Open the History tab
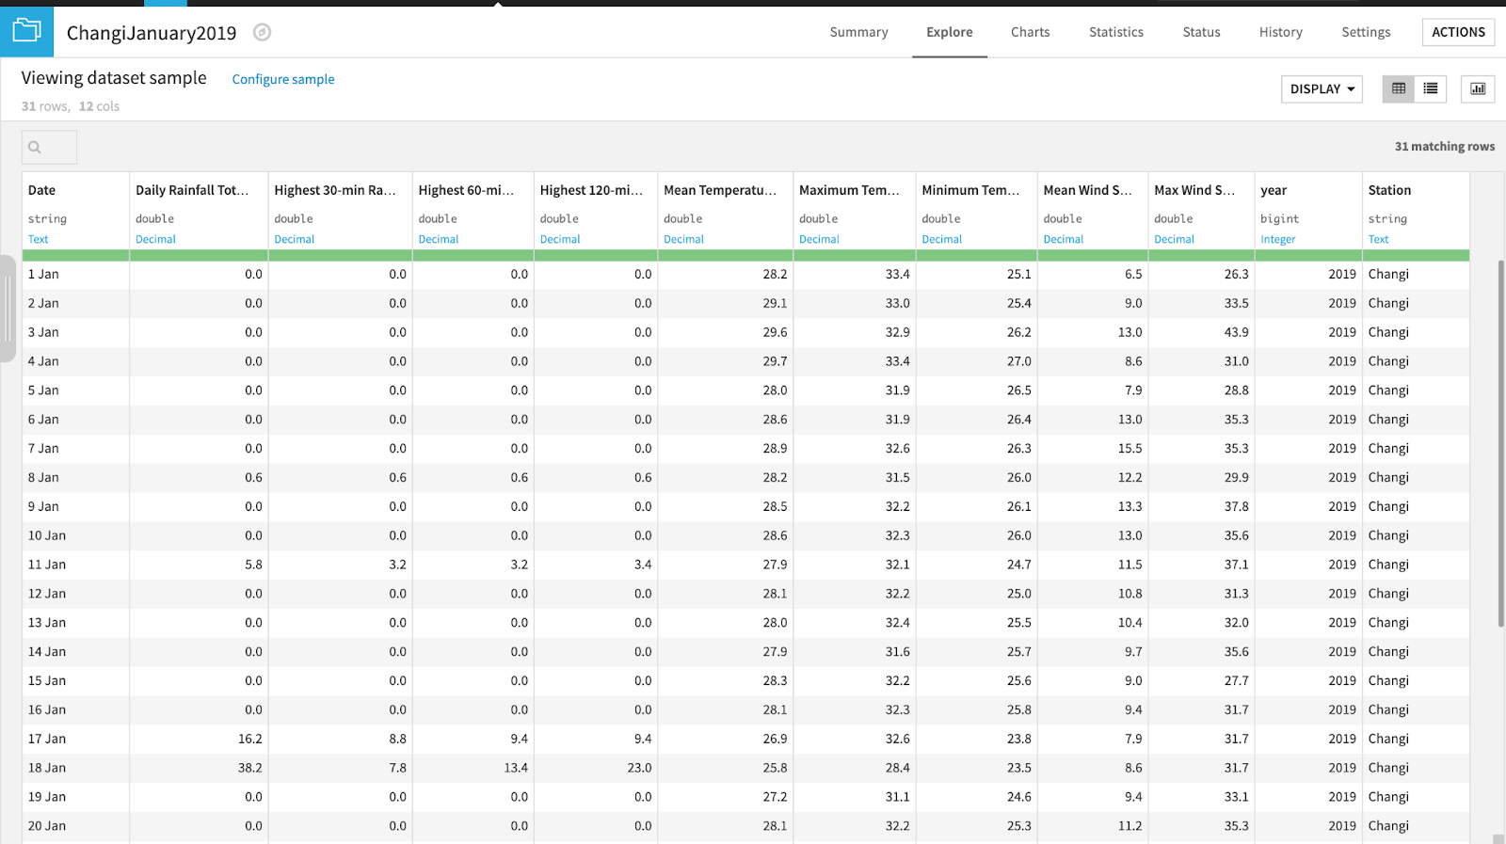 [1281, 32]
